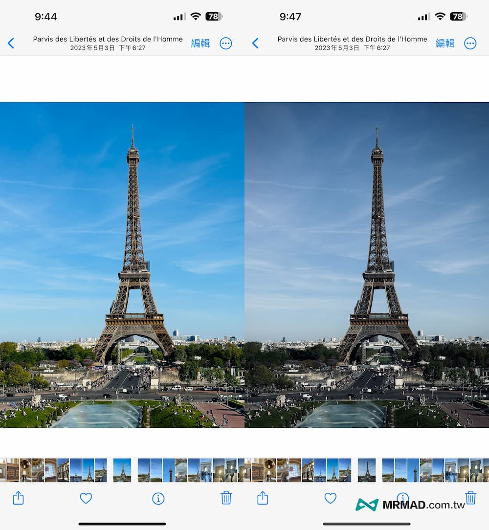Tap the location title in 9:44 screenshot
Viewport: 489px width, 530px height.
point(108,39)
